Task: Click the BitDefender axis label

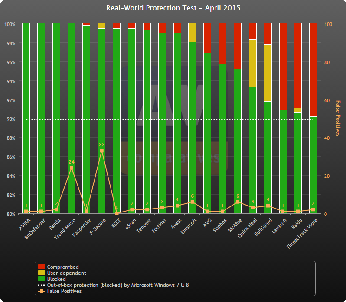Action: (x=35, y=229)
